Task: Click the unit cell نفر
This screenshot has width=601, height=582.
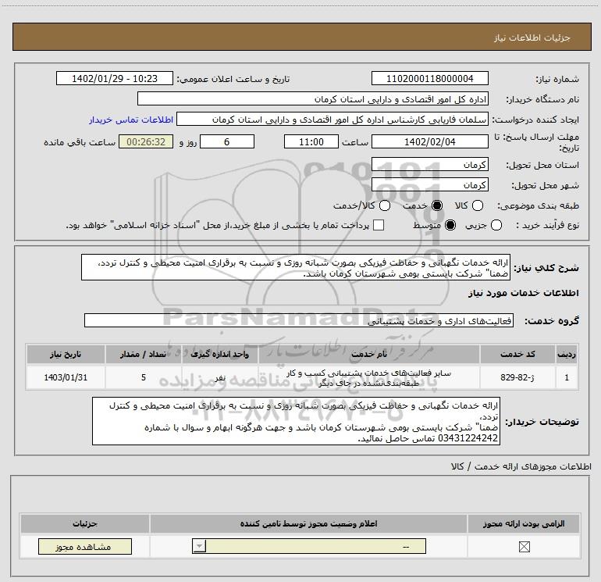Action: [x=219, y=377]
